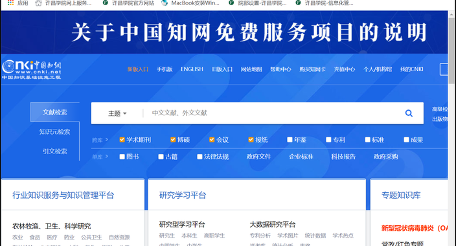This screenshot has width=456, height=246.
Task: Open the Apps grid bookmark icon
Action: 11,3
